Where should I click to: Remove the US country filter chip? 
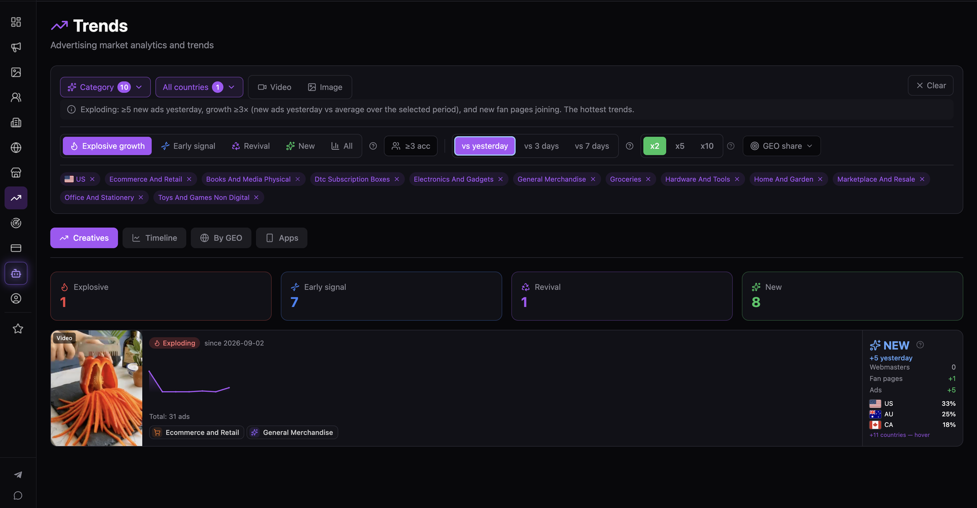pos(92,179)
